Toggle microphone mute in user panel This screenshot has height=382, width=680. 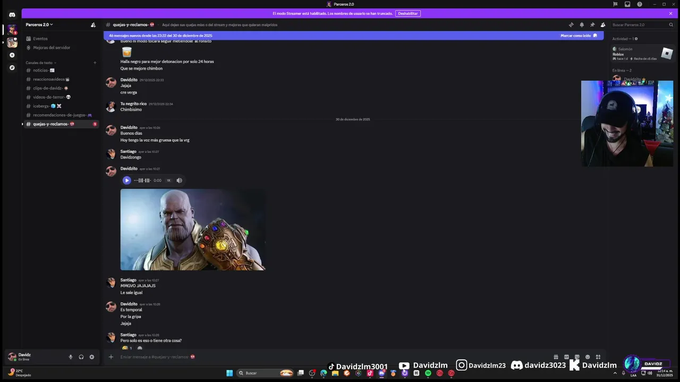click(71, 357)
